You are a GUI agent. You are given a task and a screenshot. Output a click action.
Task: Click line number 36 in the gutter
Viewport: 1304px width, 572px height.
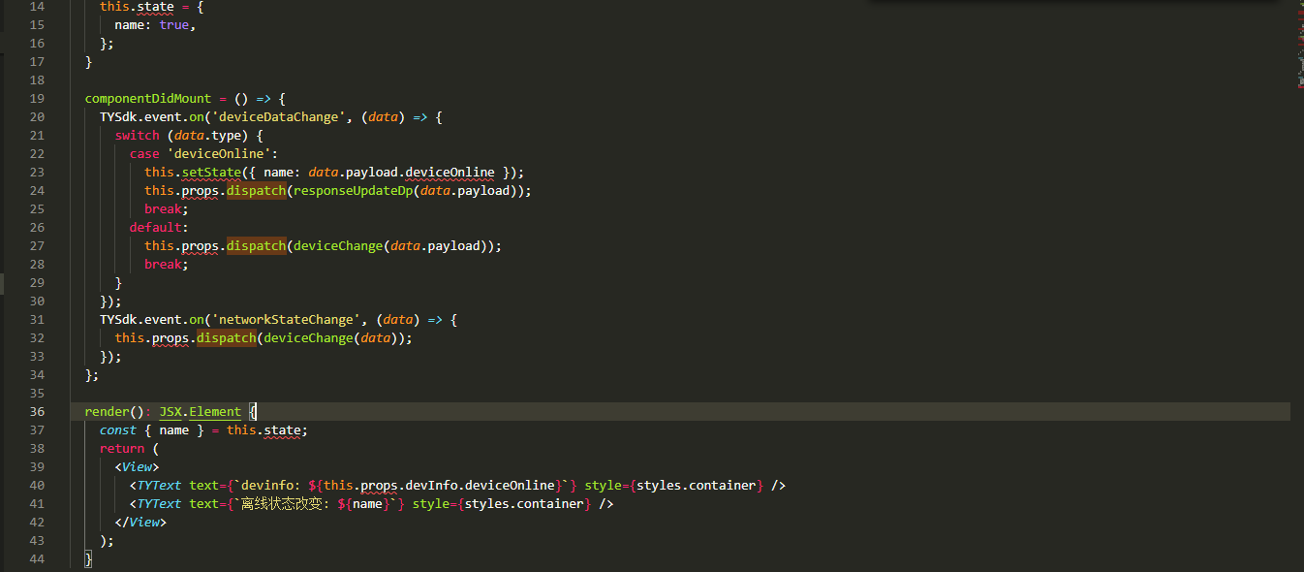pyautogui.click(x=36, y=411)
